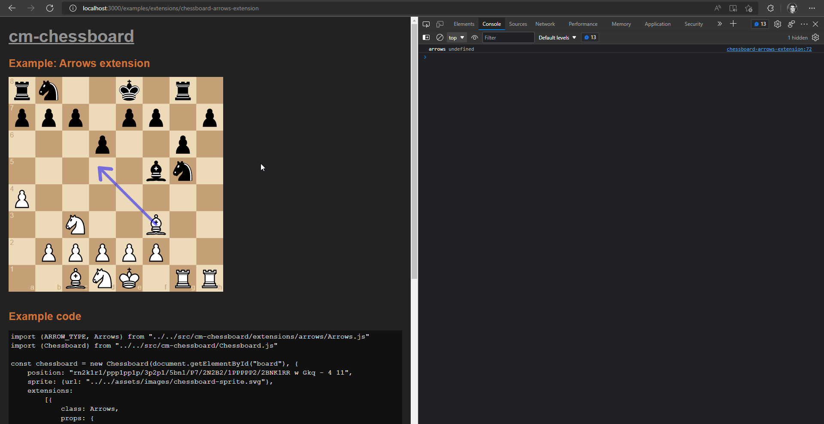The width and height of the screenshot is (824, 424).
Task: Select the Inspect element tool in DevTools
Action: [x=426, y=24]
